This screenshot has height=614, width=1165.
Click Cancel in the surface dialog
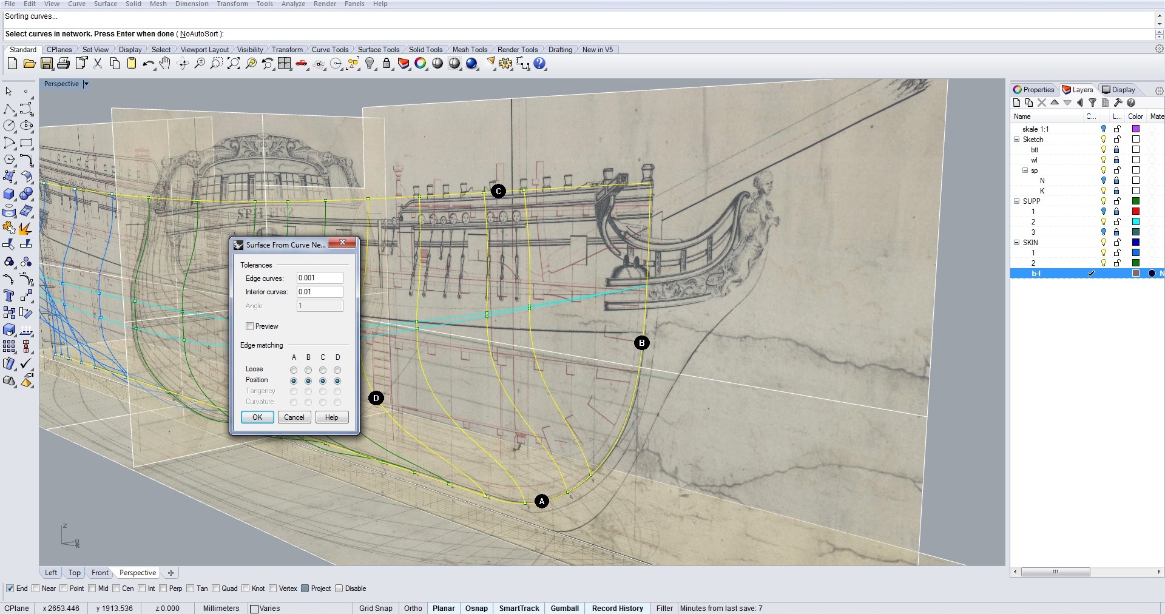294,417
